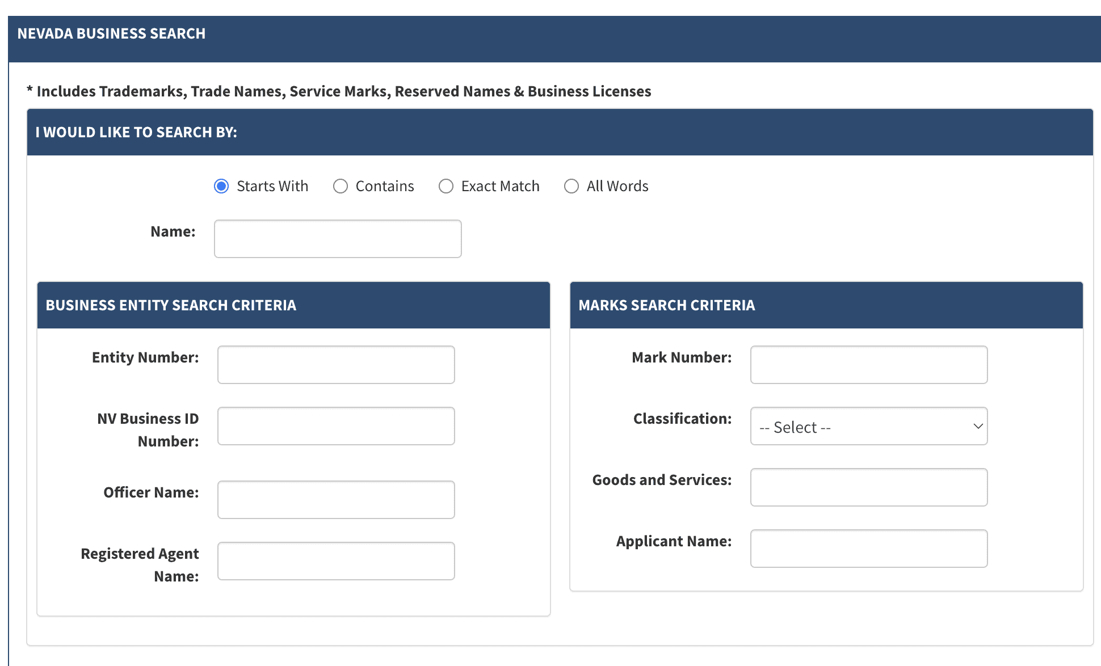
Task: Click the Registered Agent Name input
Action: click(x=335, y=560)
